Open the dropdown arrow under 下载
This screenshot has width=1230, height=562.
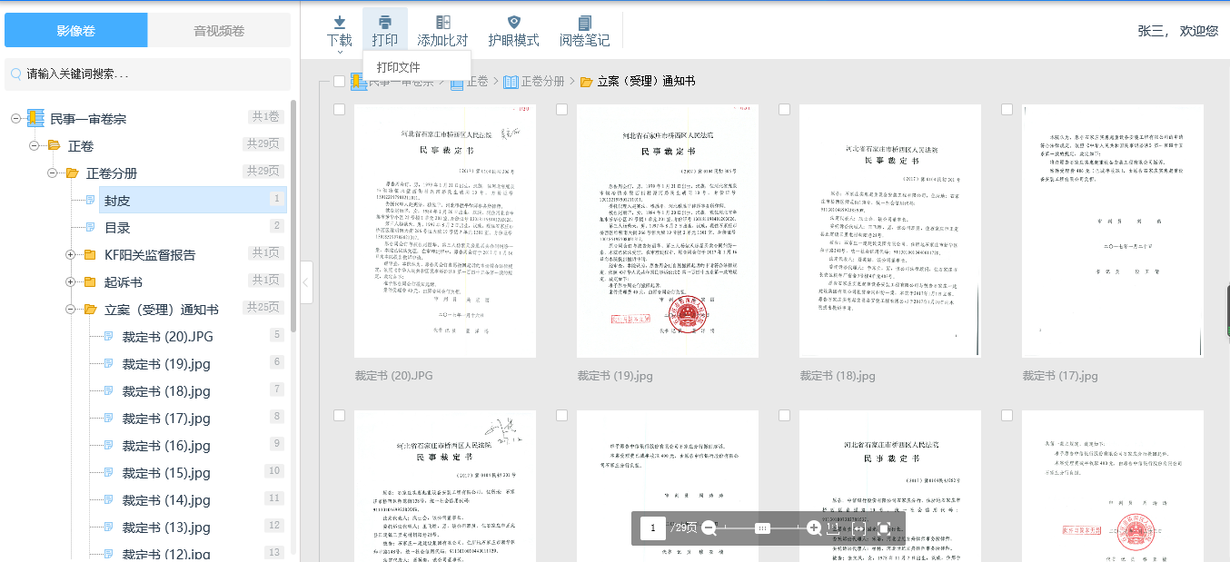(339, 52)
